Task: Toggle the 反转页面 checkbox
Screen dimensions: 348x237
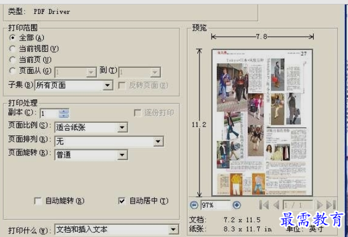Action: coord(122,85)
